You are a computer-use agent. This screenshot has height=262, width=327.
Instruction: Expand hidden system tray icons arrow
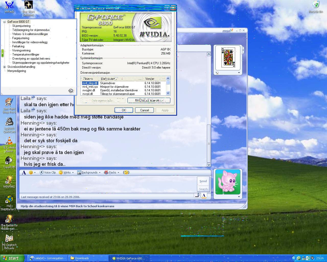click(294, 258)
